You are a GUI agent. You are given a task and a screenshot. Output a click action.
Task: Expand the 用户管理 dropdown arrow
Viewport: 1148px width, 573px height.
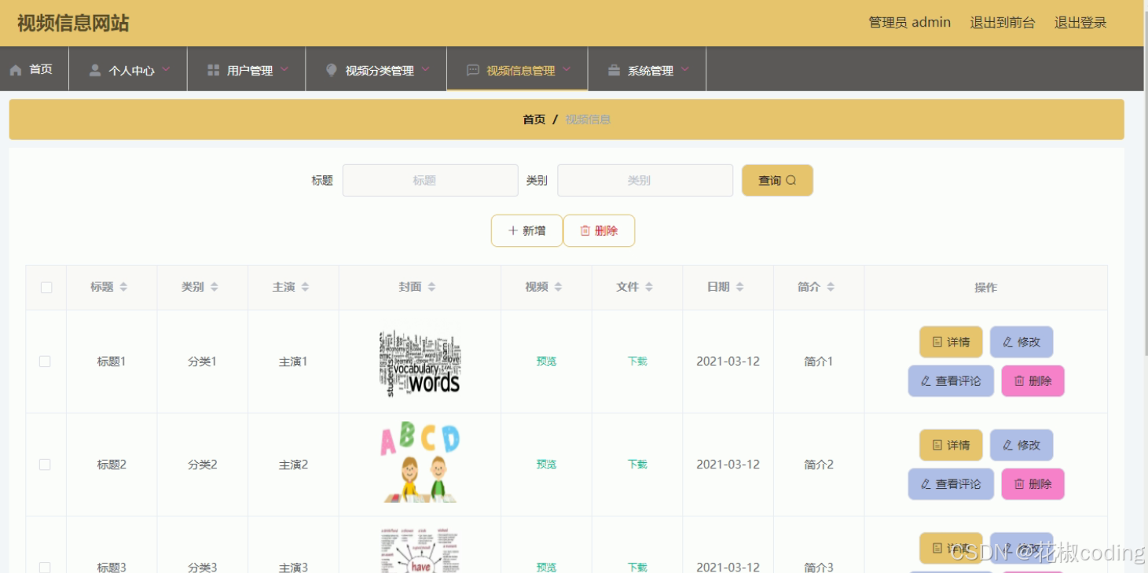point(284,69)
